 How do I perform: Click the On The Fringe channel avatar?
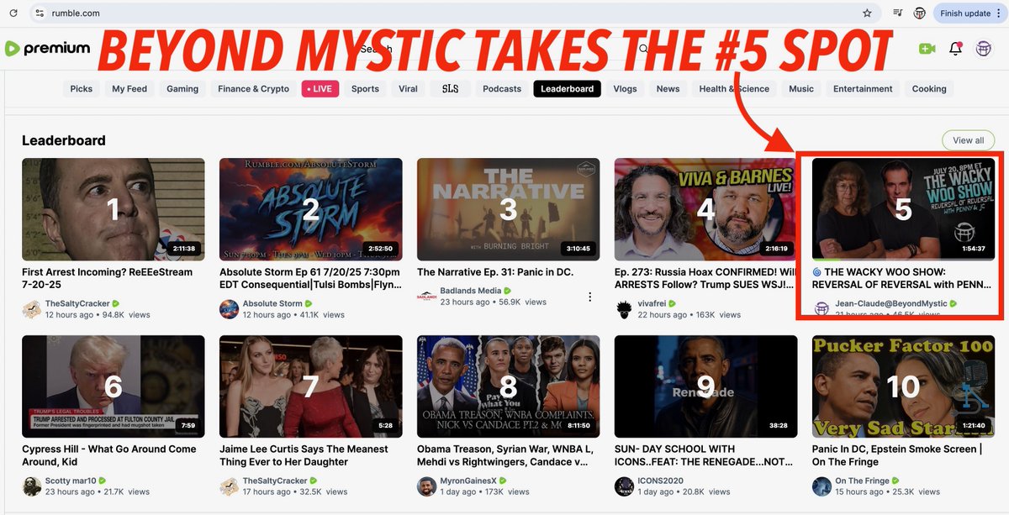pyautogui.click(x=821, y=486)
